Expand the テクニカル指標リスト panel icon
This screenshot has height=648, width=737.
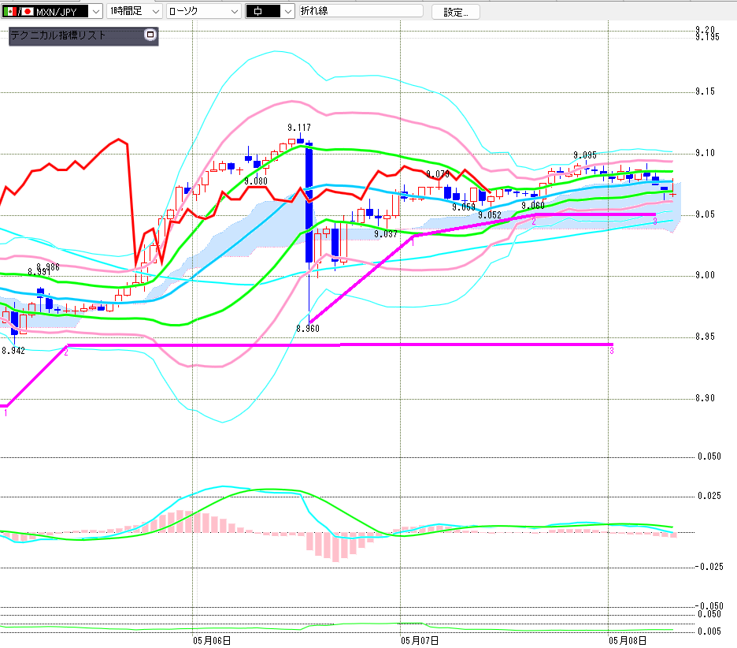point(150,35)
